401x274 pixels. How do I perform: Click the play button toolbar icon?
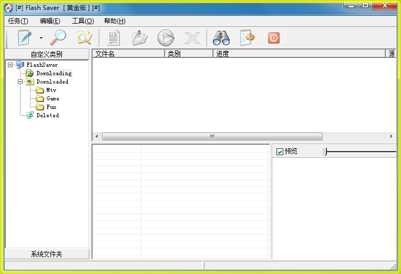pyautogui.click(x=166, y=38)
